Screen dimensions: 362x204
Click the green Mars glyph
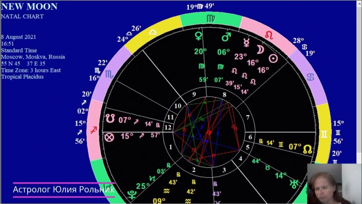click(226, 37)
